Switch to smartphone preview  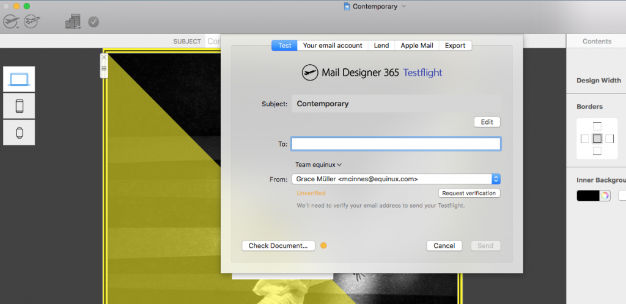[x=19, y=106]
